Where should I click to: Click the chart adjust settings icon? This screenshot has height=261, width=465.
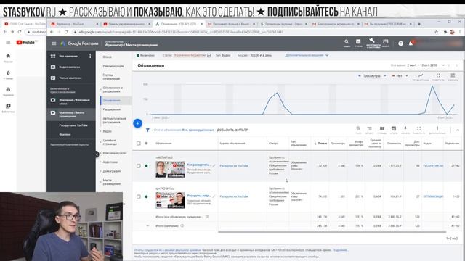pos(453,76)
